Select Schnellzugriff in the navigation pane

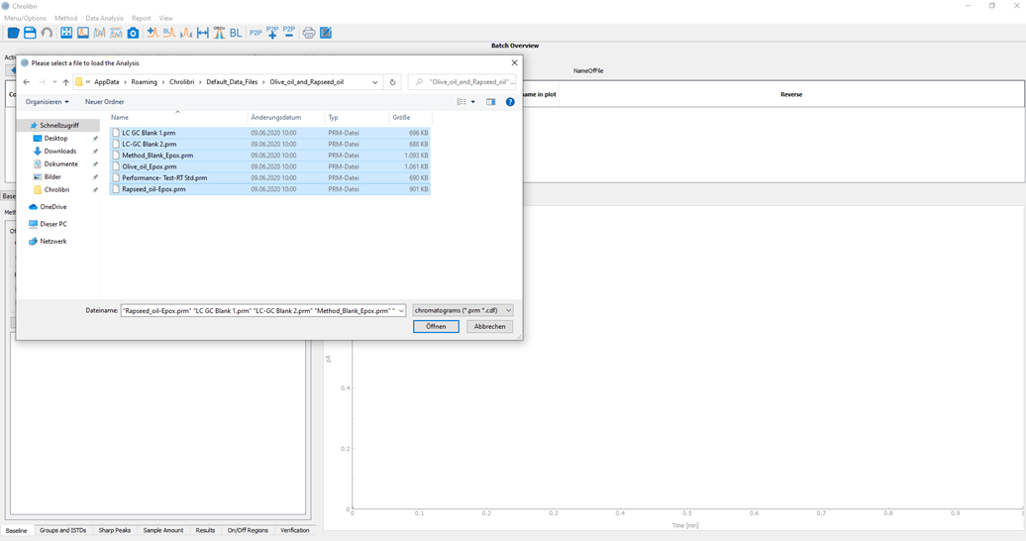58,125
